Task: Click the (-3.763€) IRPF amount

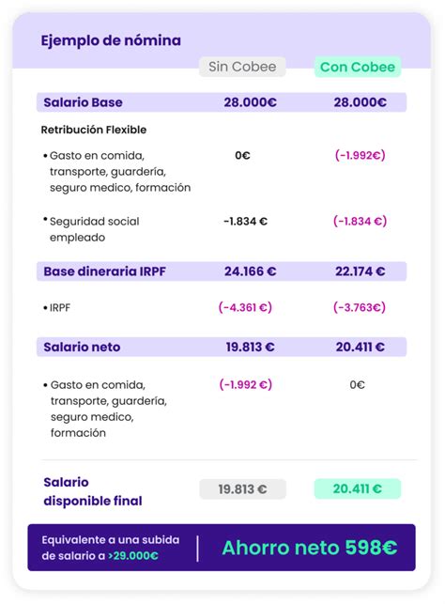Action: pyautogui.click(x=360, y=307)
